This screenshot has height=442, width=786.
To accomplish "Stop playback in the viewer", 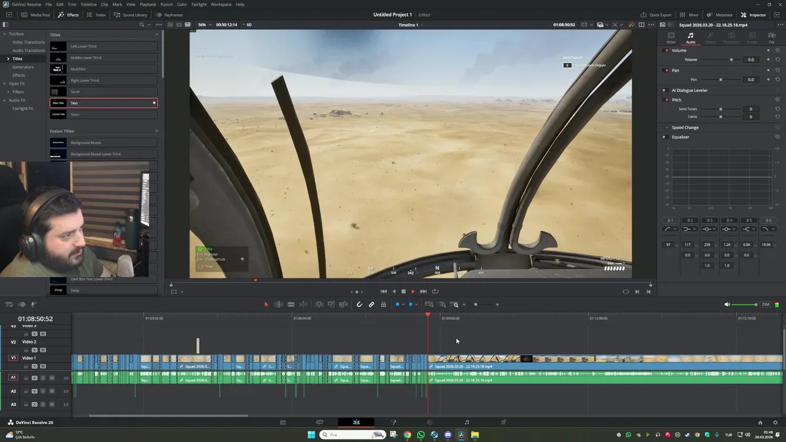I will pos(403,292).
